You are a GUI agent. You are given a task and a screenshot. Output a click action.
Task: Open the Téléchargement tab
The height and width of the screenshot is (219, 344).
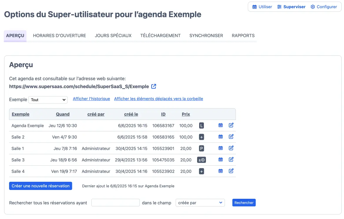point(160,36)
